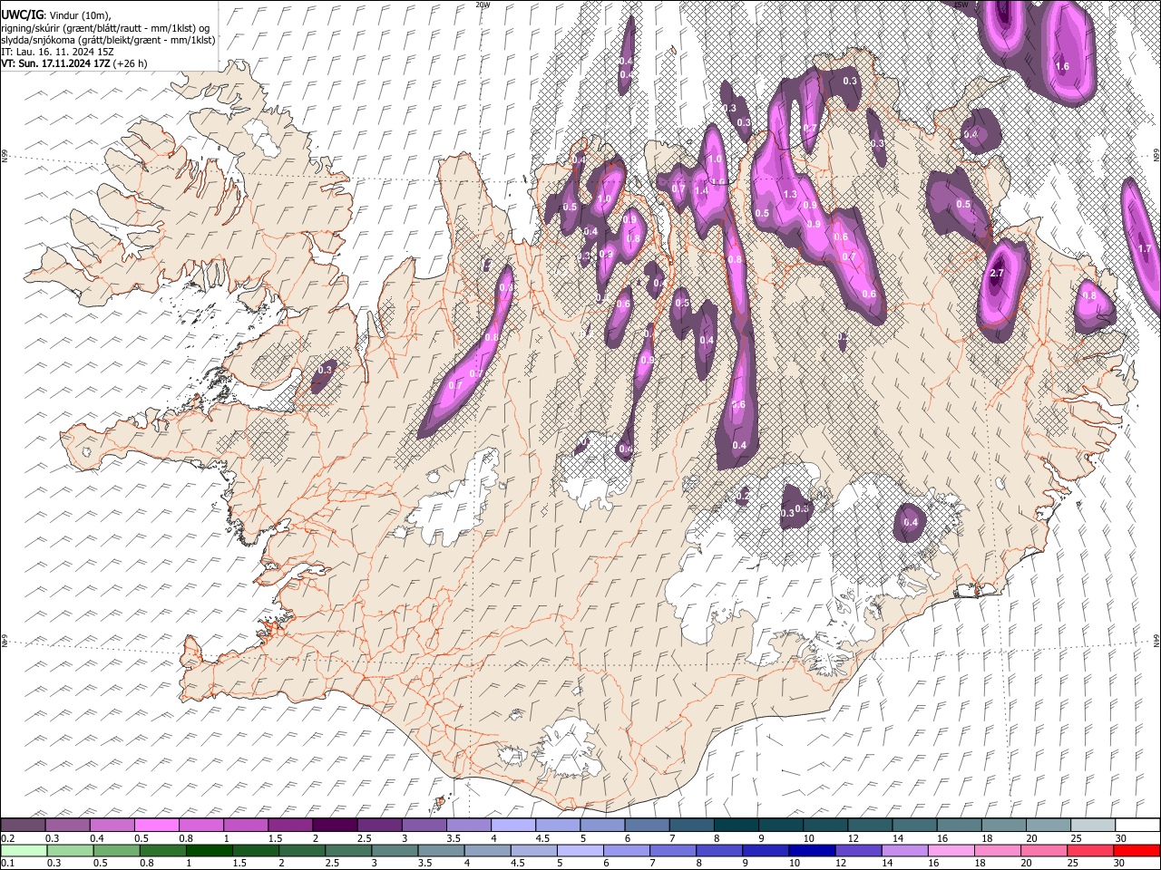Click the '0.1' label in the bottom legend row
This screenshot has width=1161, height=870.
coord(7,863)
